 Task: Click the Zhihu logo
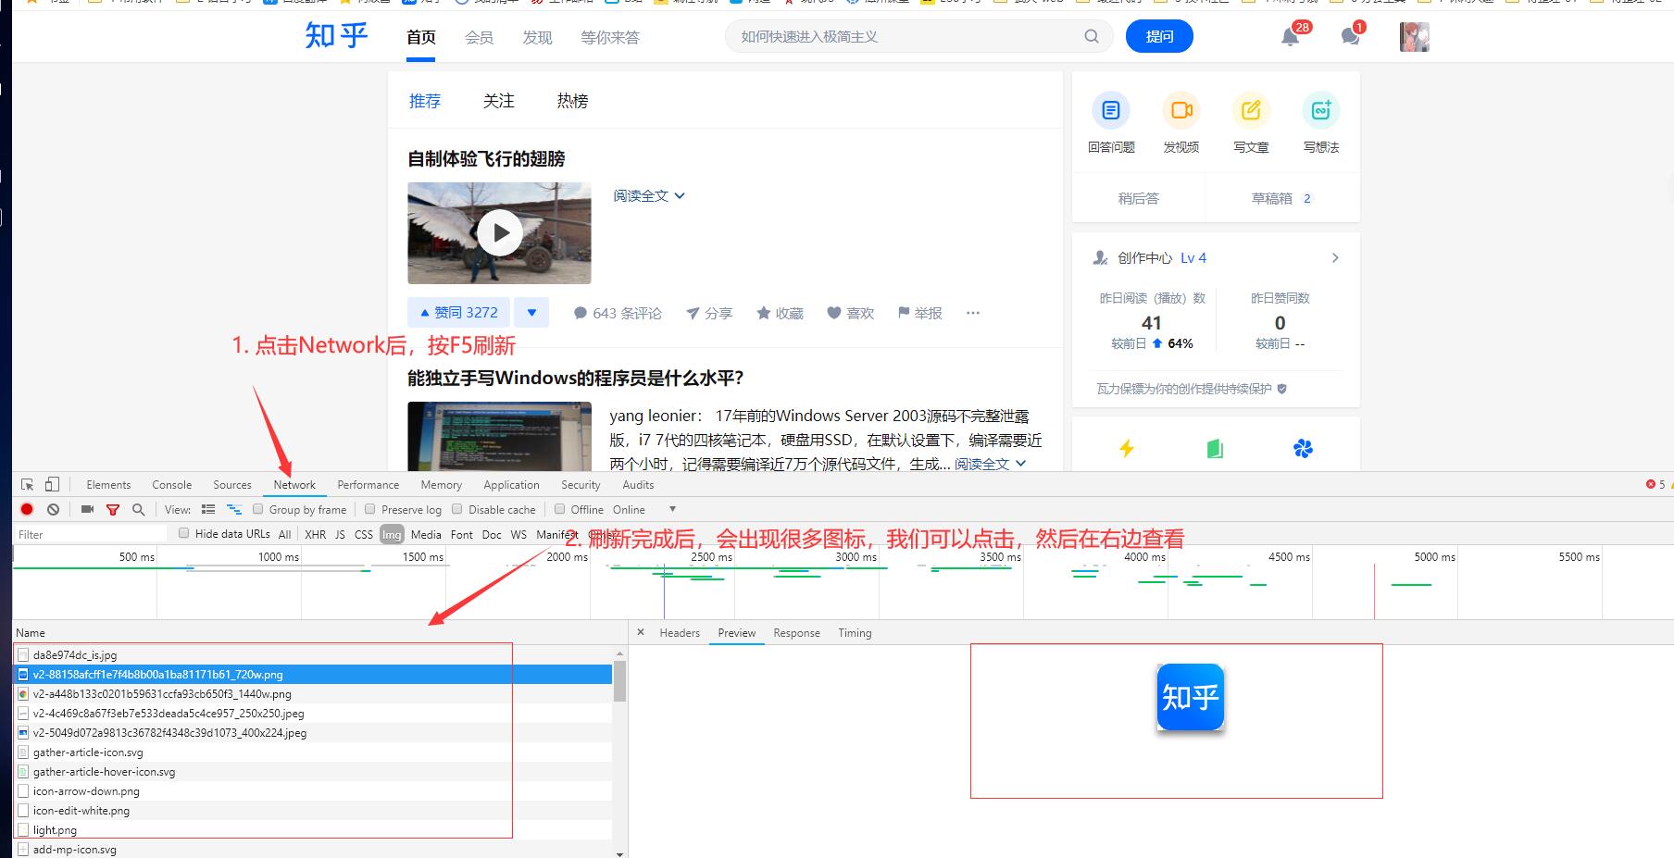click(x=336, y=36)
